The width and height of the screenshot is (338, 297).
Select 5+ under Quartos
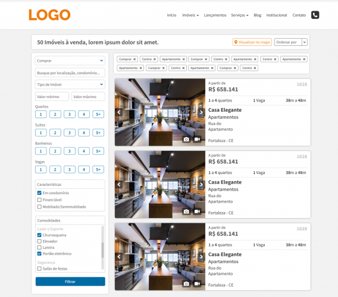(98, 114)
